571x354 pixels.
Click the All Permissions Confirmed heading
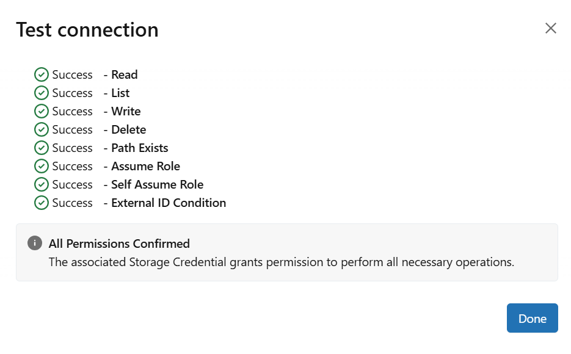click(119, 244)
